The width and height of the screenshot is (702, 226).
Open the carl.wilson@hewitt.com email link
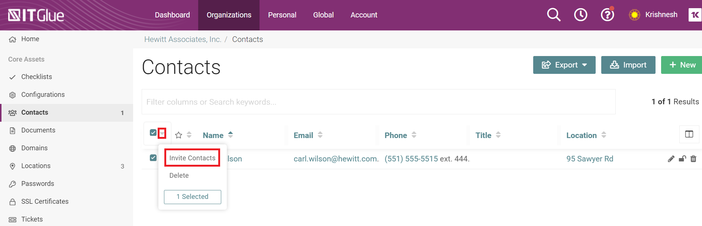[x=336, y=159]
